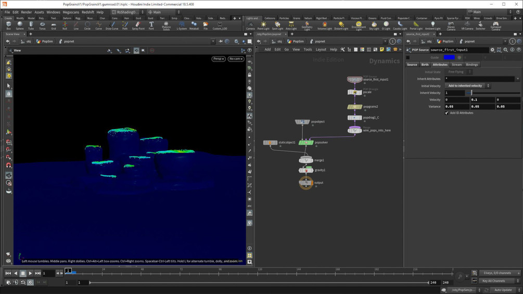Open parameter gear menu for POP Source

pyautogui.click(x=492, y=49)
